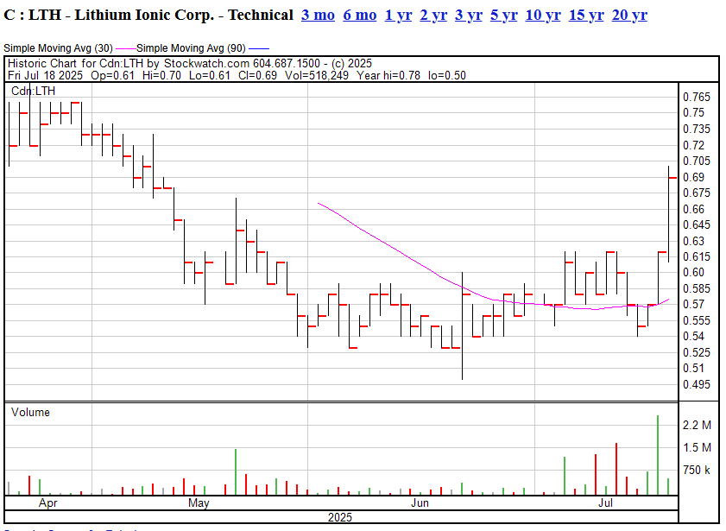Click the 'Hi=0.70' high price value
The width and height of the screenshot is (726, 531).
pos(161,75)
